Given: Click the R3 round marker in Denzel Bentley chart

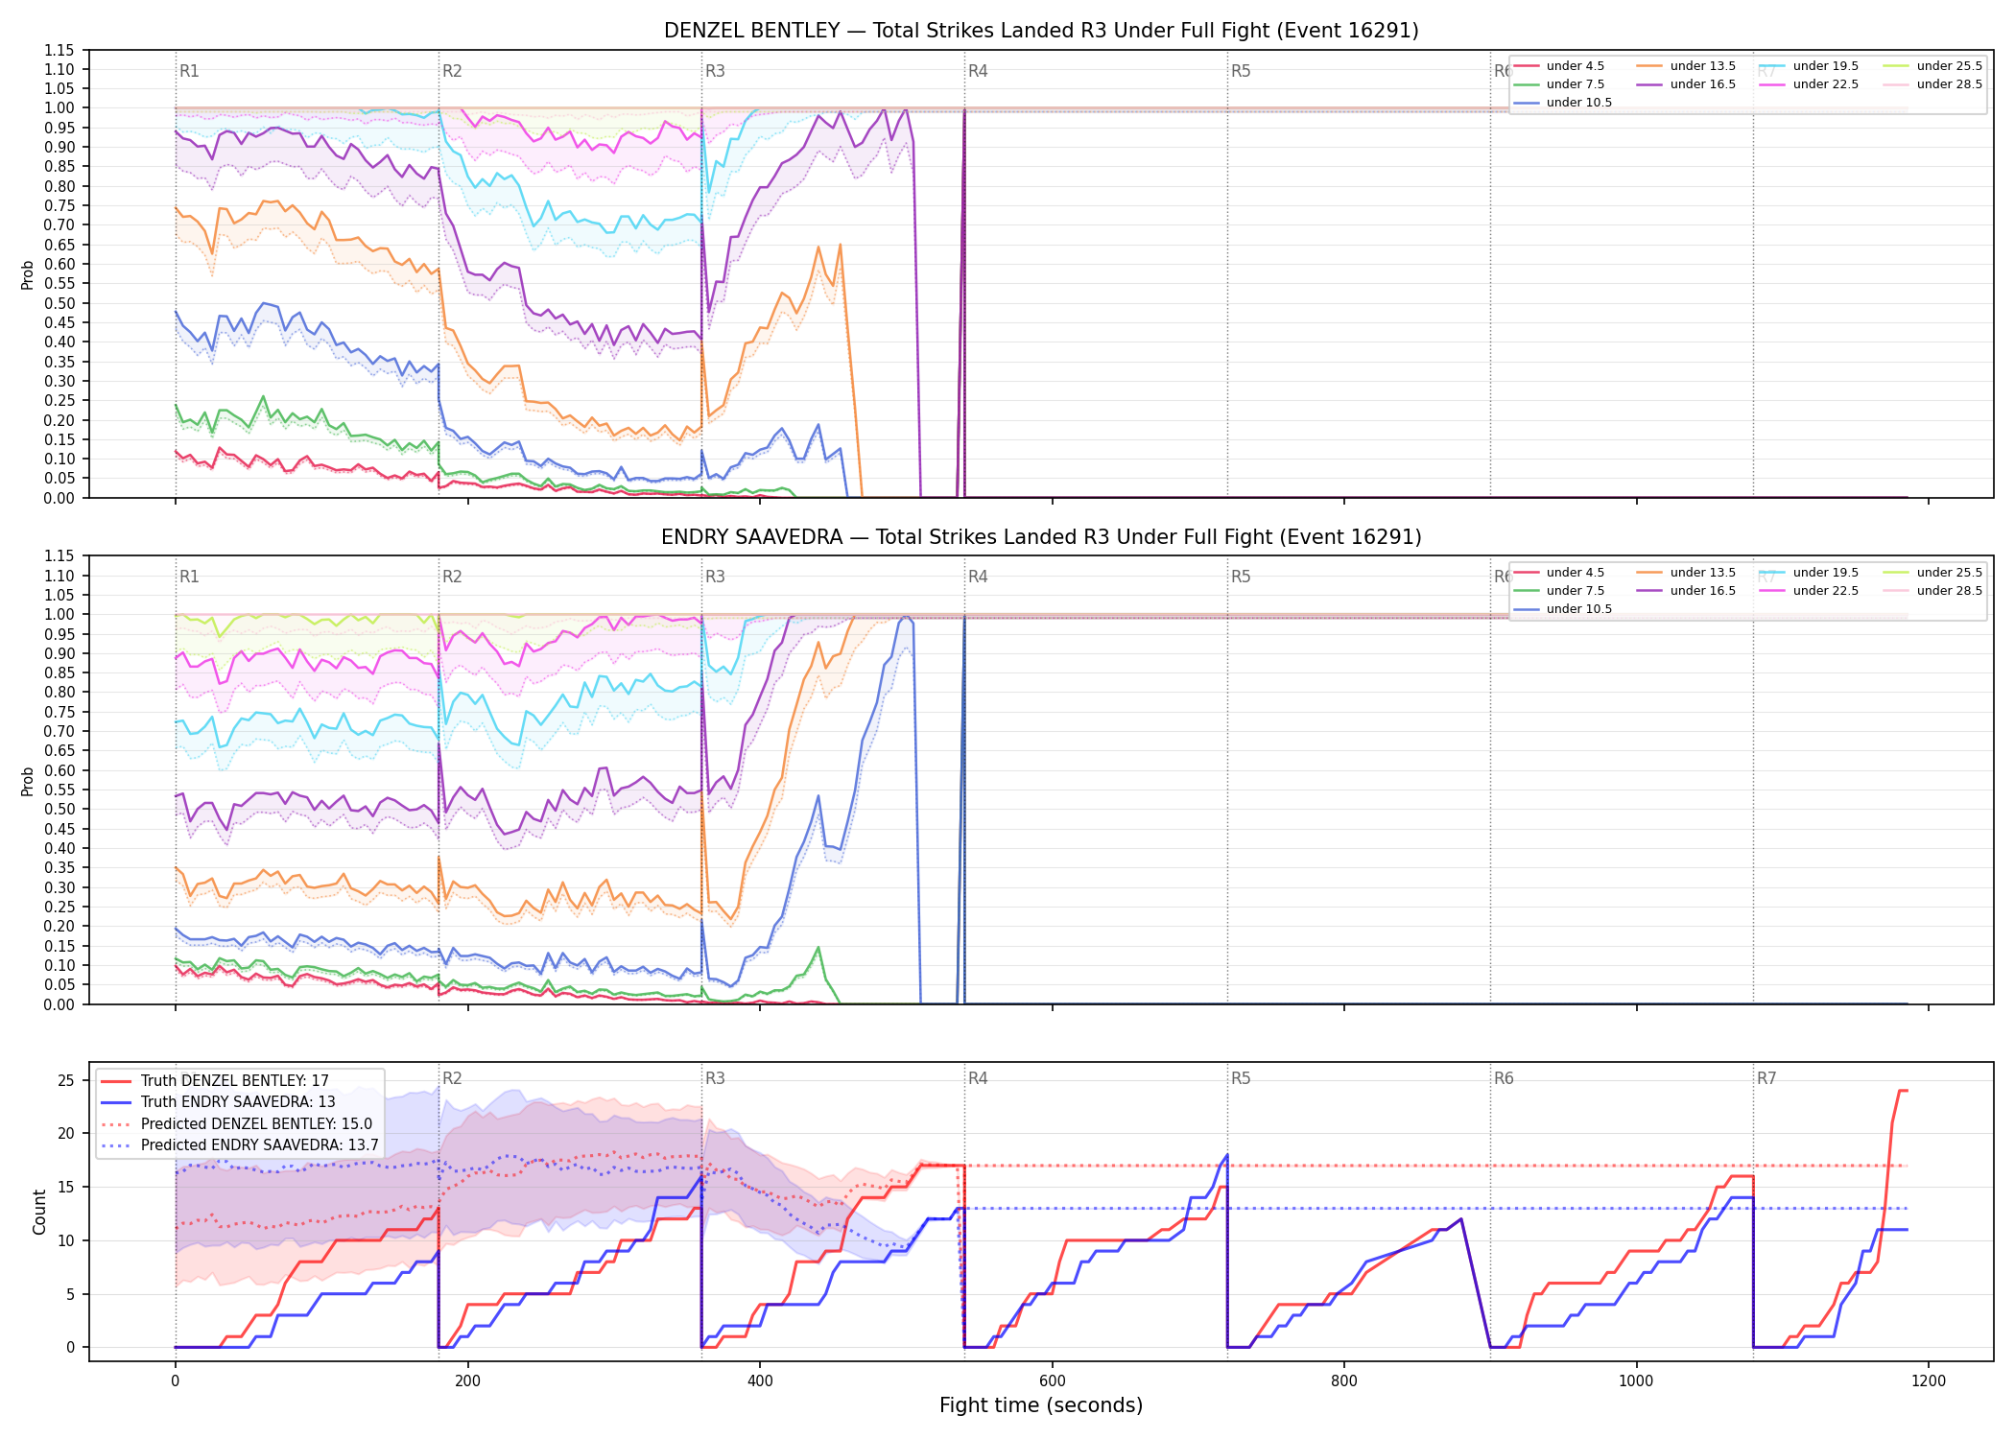Looking at the screenshot, I should pyautogui.click(x=715, y=71).
